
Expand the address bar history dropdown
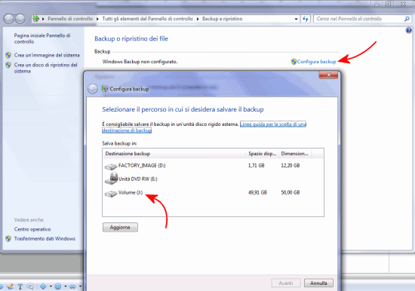point(296,19)
